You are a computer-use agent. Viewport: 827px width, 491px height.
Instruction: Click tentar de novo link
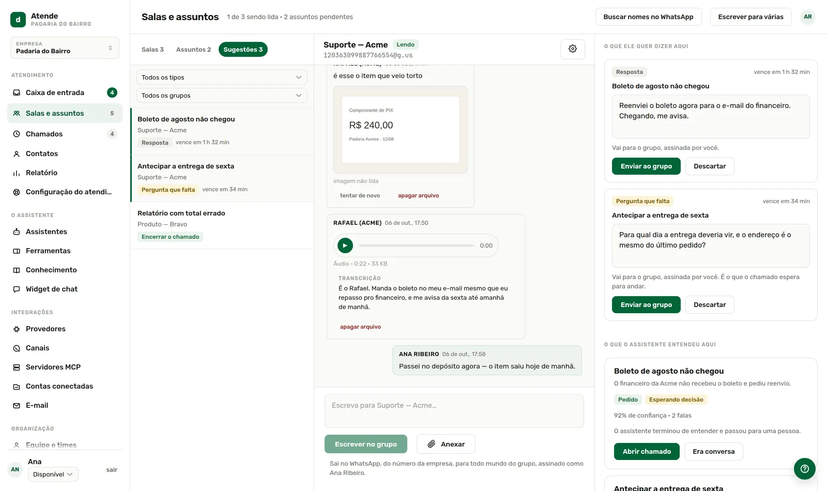click(360, 196)
